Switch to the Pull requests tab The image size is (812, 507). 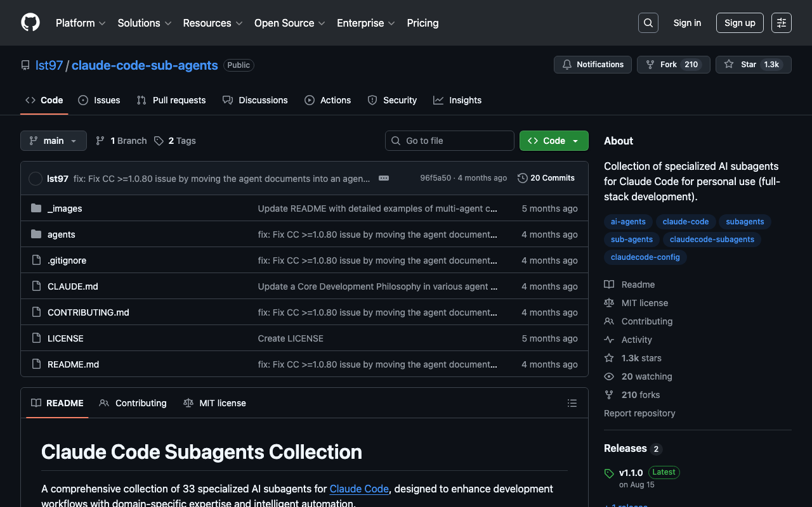click(171, 100)
